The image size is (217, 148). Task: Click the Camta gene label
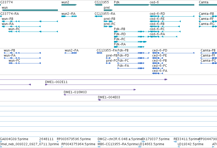(203, 2)
